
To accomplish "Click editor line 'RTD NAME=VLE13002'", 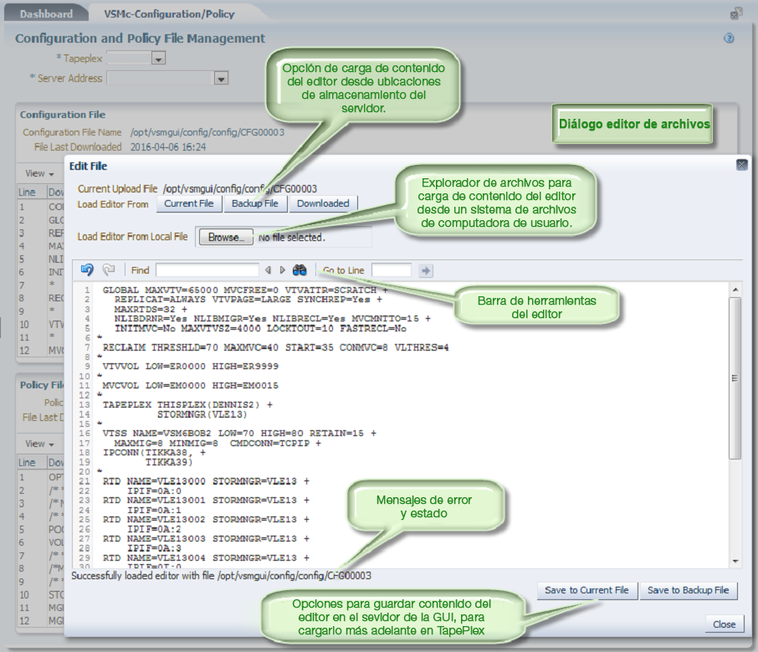I will pyautogui.click(x=206, y=519).
